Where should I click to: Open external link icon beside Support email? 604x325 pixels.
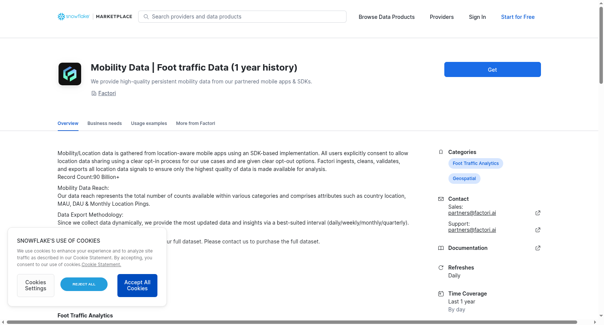coord(538,230)
